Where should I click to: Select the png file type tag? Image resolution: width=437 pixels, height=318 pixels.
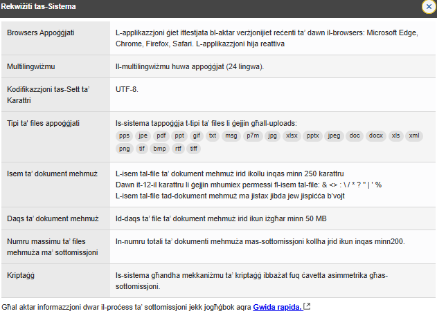tap(124, 149)
